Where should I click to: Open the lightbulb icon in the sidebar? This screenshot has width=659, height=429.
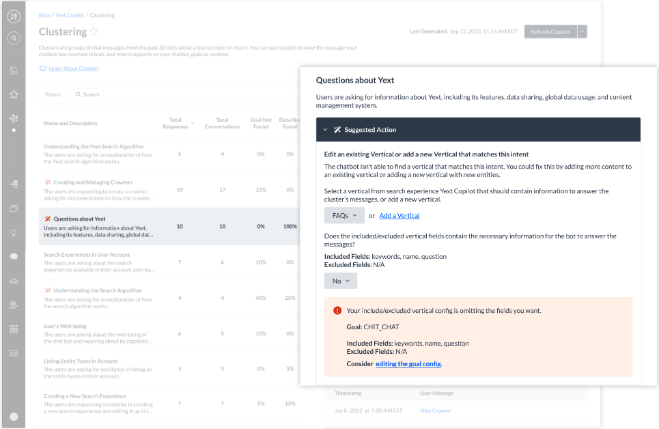pos(14,232)
